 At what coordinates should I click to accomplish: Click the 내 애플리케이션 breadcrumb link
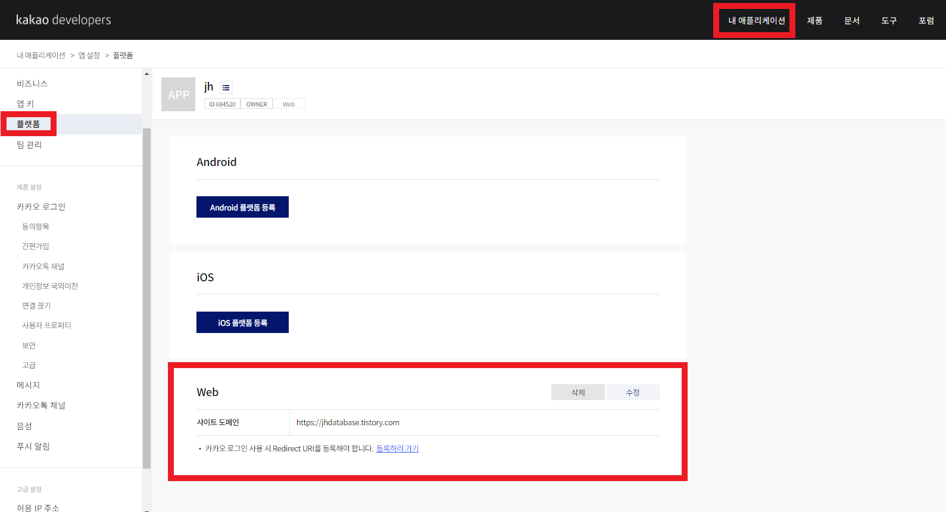pyautogui.click(x=41, y=55)
